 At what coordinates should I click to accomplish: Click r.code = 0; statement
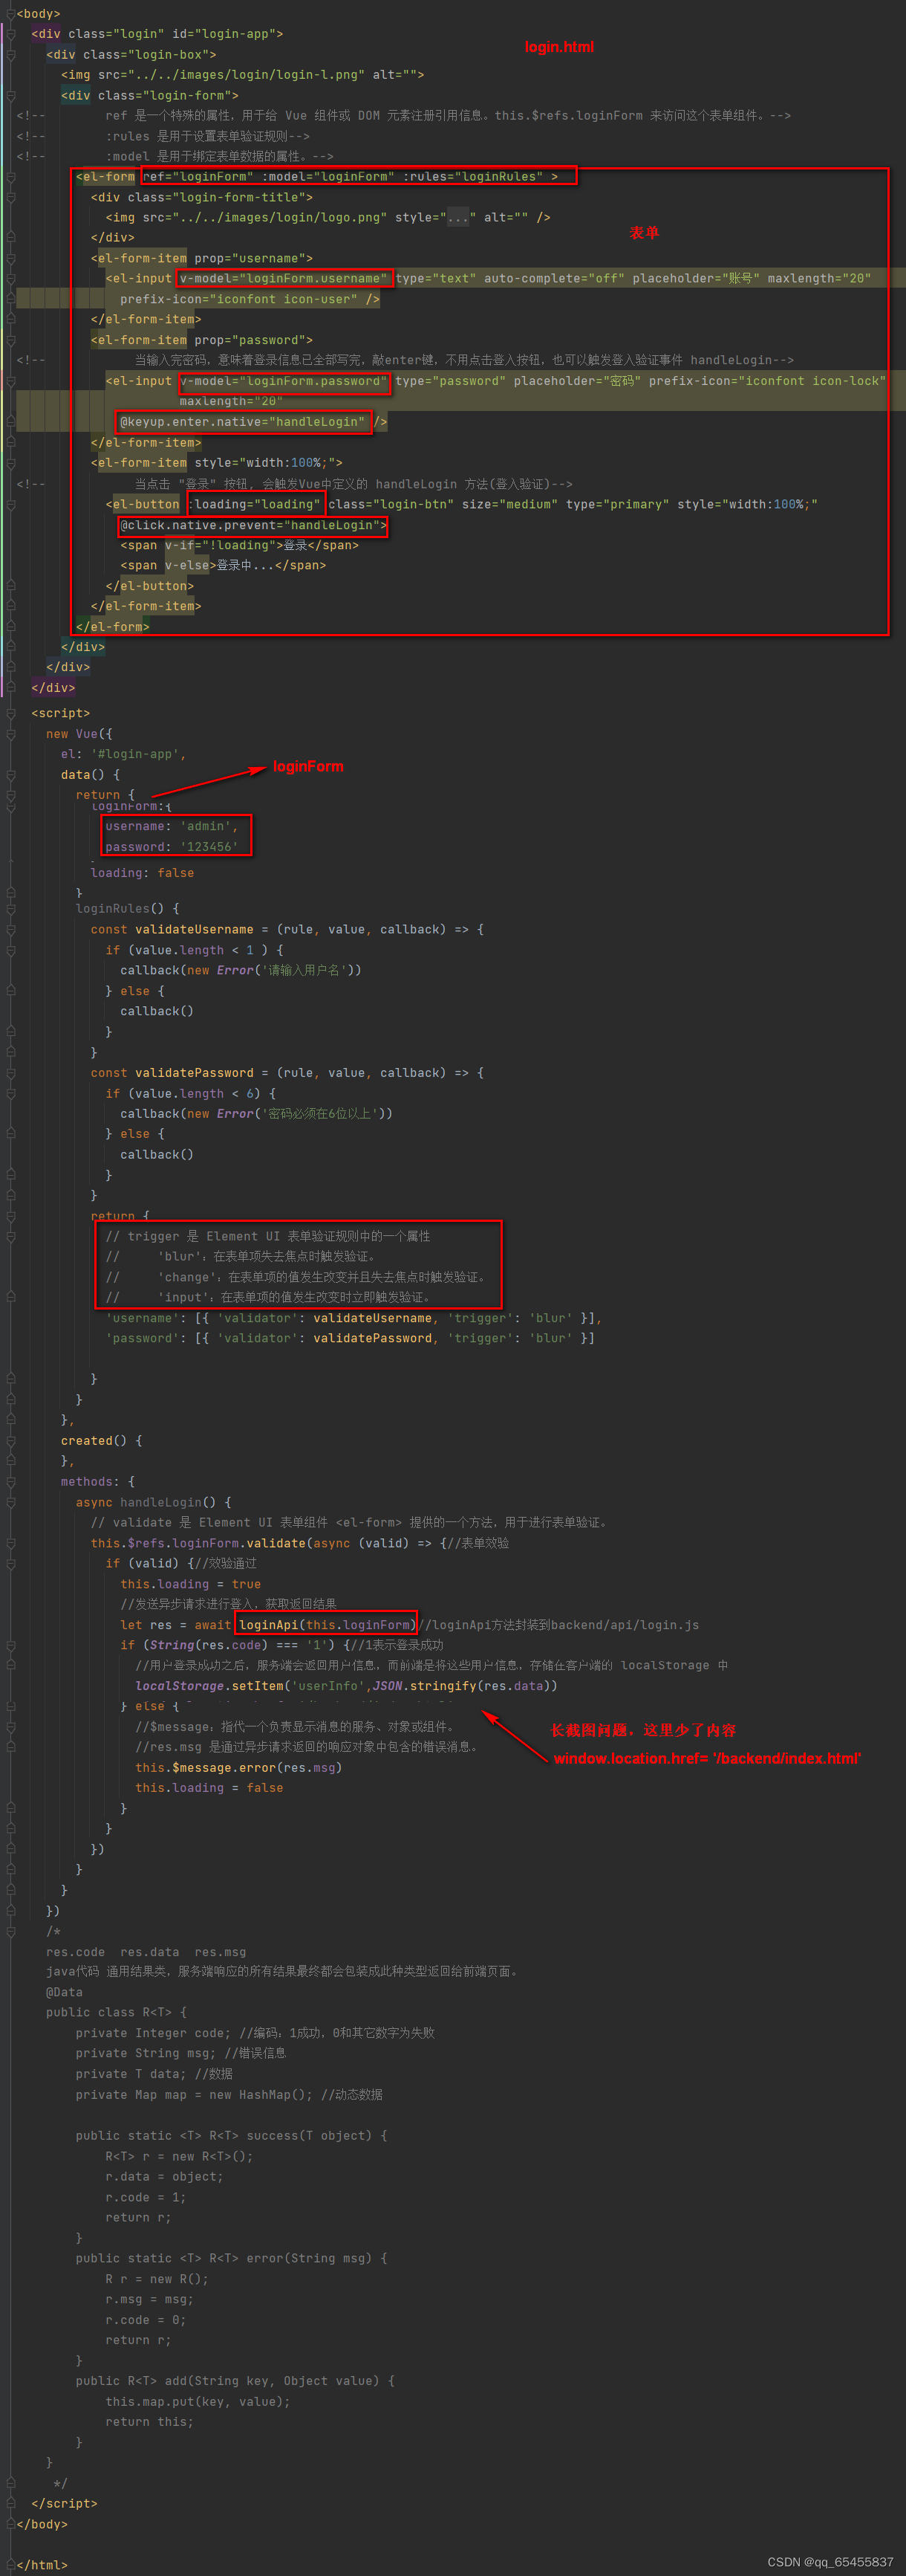pyautogui.click(x=146, y=2320)
